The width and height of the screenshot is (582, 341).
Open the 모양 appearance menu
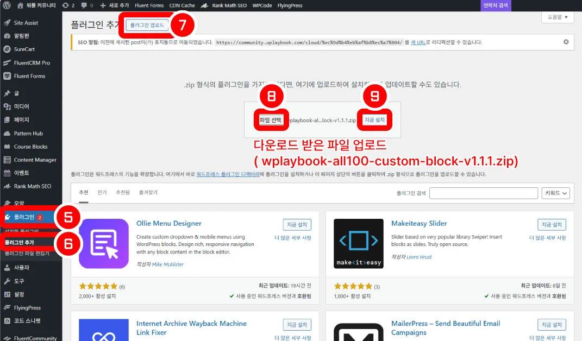pos(19,203)
